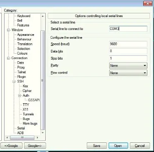
Task: Collapse the Connection tree node
Action: tap(9, 58)
